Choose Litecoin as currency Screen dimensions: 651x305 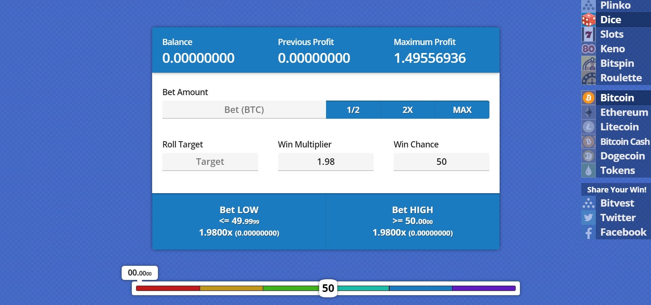click(619, 127)
